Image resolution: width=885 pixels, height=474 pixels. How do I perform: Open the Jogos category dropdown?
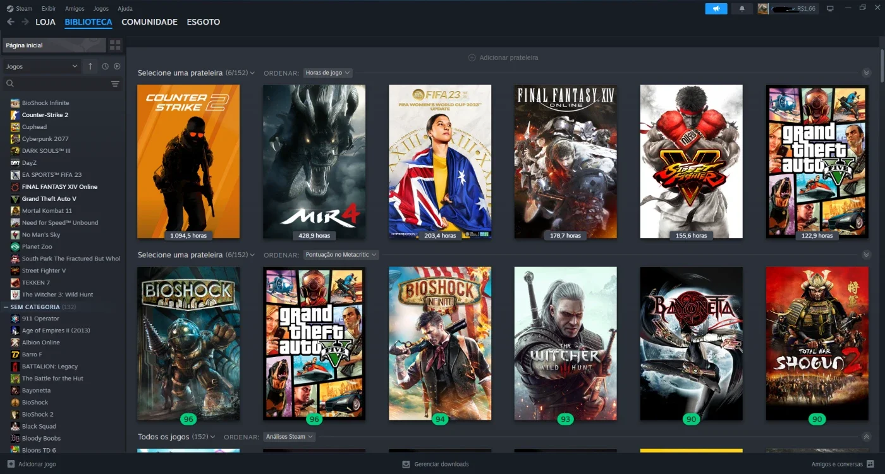[42, 66]
